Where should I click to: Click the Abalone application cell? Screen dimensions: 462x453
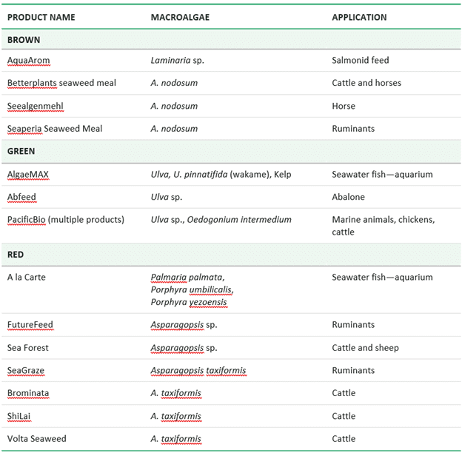click(348, 197)
